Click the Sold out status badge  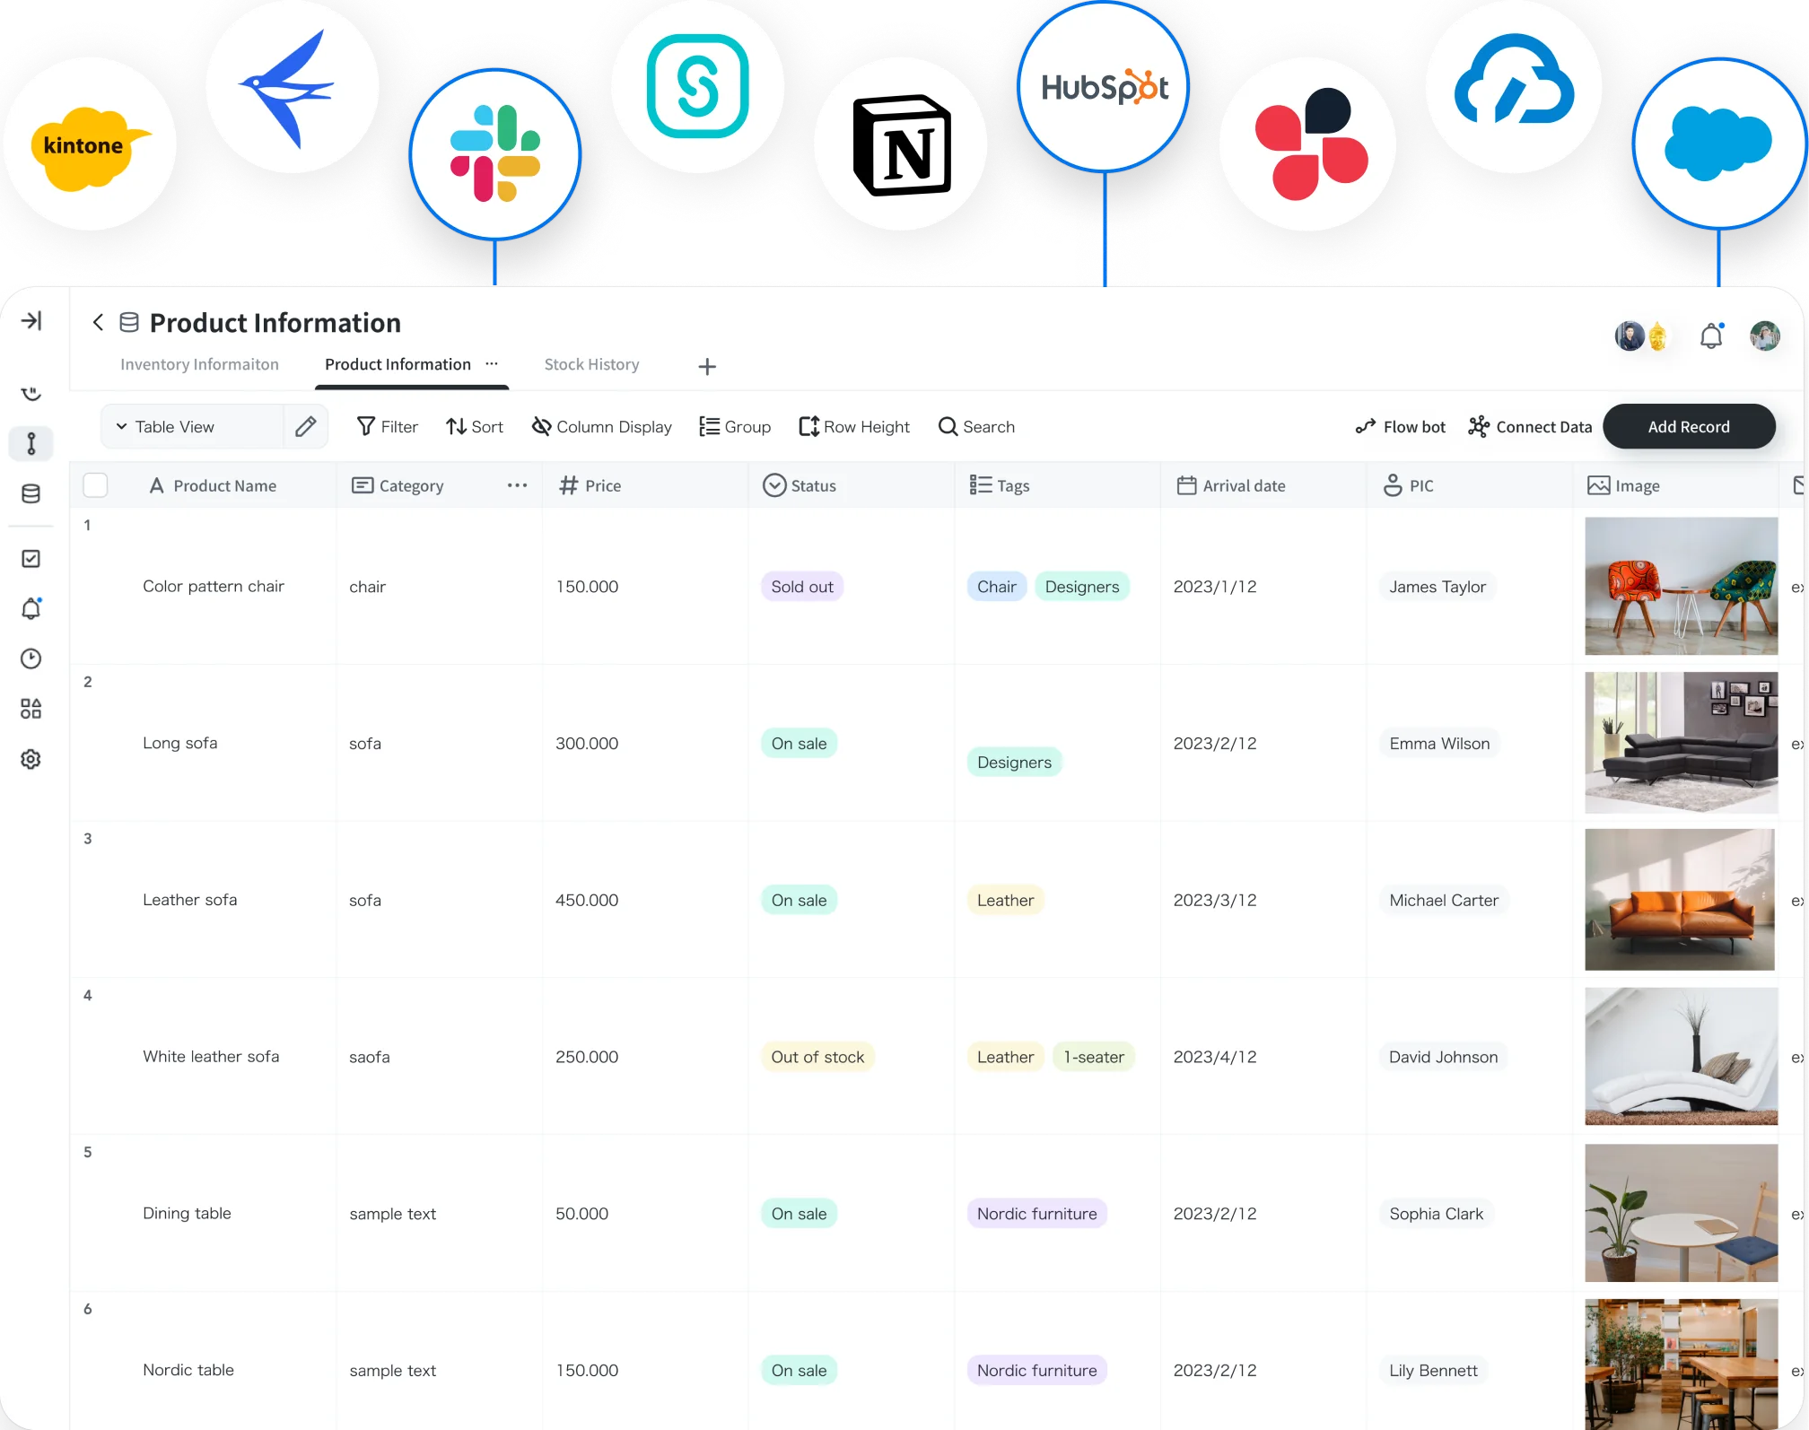click(x=802, y=587)
